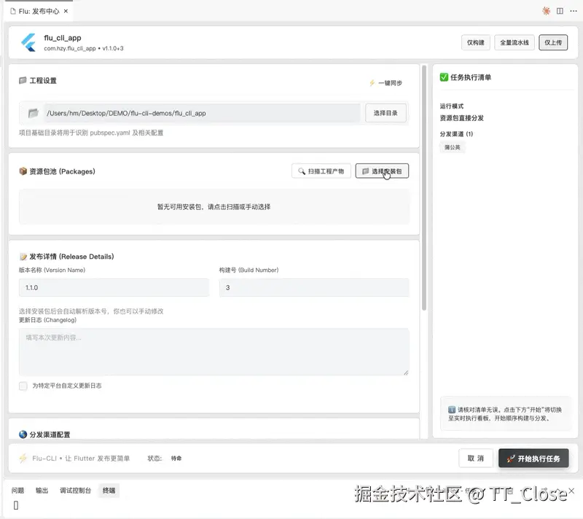Click the 开始执行任务 button
583x519 pixels.
click(x=533, y=458)
